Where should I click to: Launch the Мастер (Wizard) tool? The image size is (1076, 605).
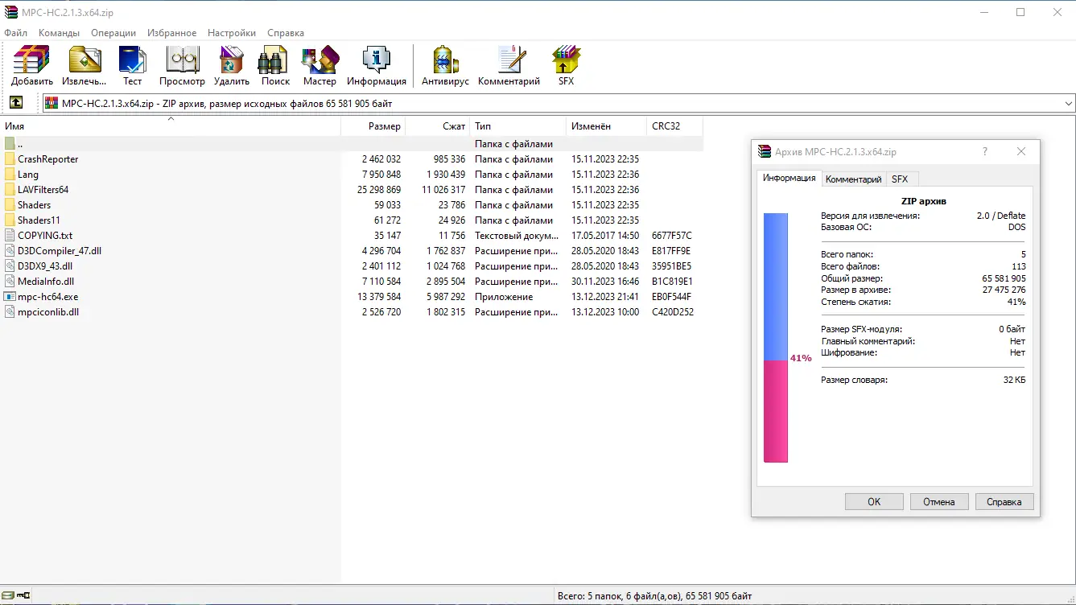click(x=320, y=66)
